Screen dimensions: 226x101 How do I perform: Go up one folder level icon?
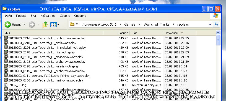[45, 24]
